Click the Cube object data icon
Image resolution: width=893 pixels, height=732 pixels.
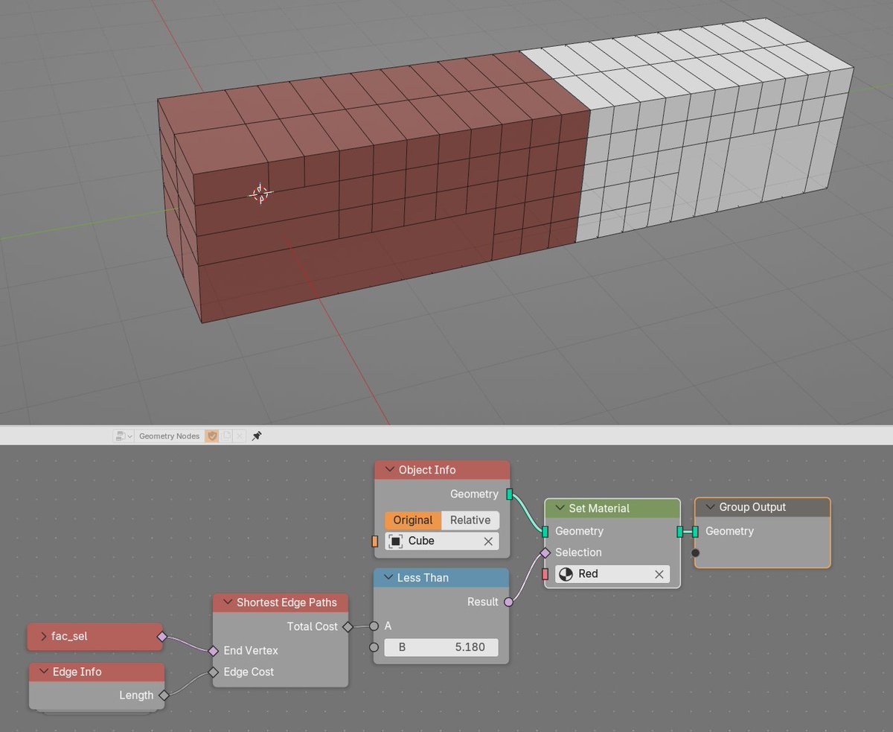[x=396, y=541]
